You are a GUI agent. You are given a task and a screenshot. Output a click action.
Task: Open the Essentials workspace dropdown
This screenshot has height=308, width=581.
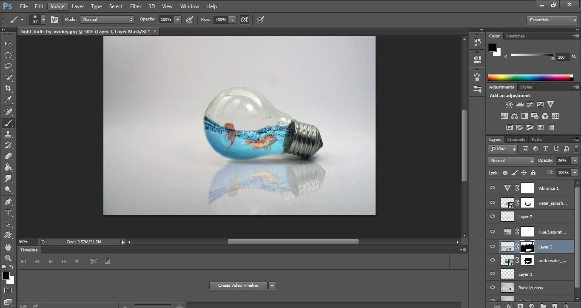pyautogui.click(x=552, y=20)
